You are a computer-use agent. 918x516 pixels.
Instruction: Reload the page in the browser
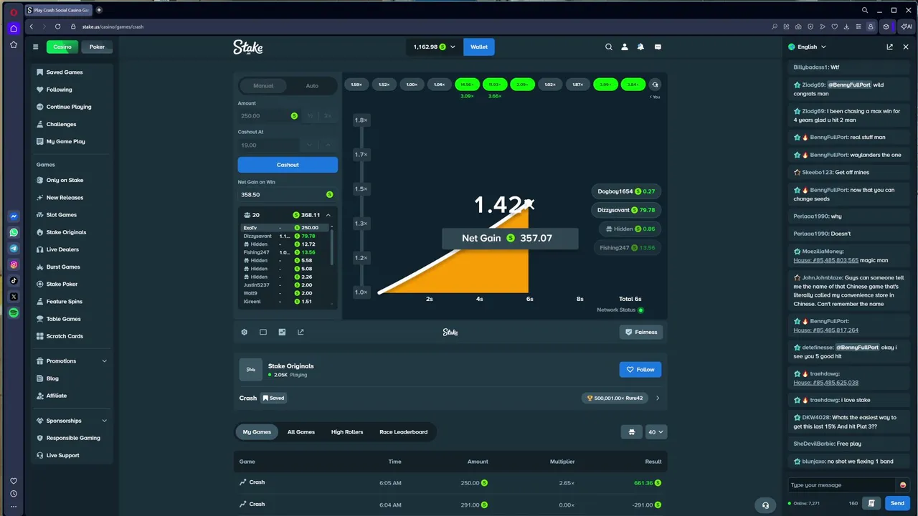[x=57, y=27]
